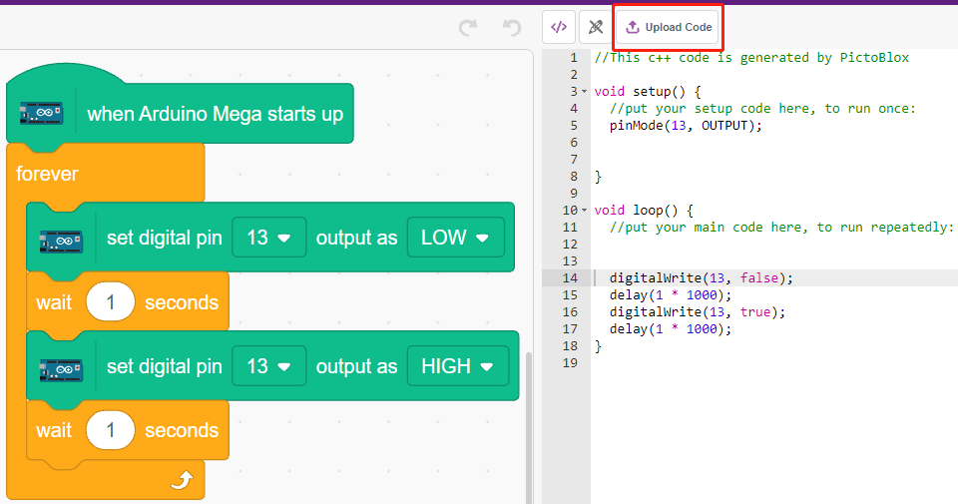
Task: Click code line digitalWrite(13, true);
Action: [x=698, y=312]
